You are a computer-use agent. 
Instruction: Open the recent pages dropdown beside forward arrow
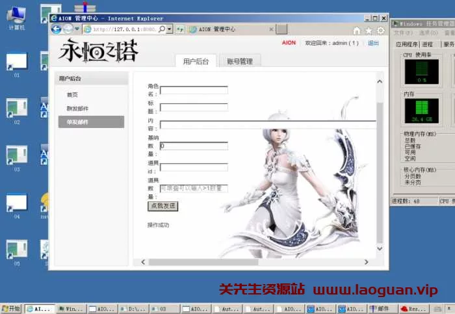pos(77,29)
